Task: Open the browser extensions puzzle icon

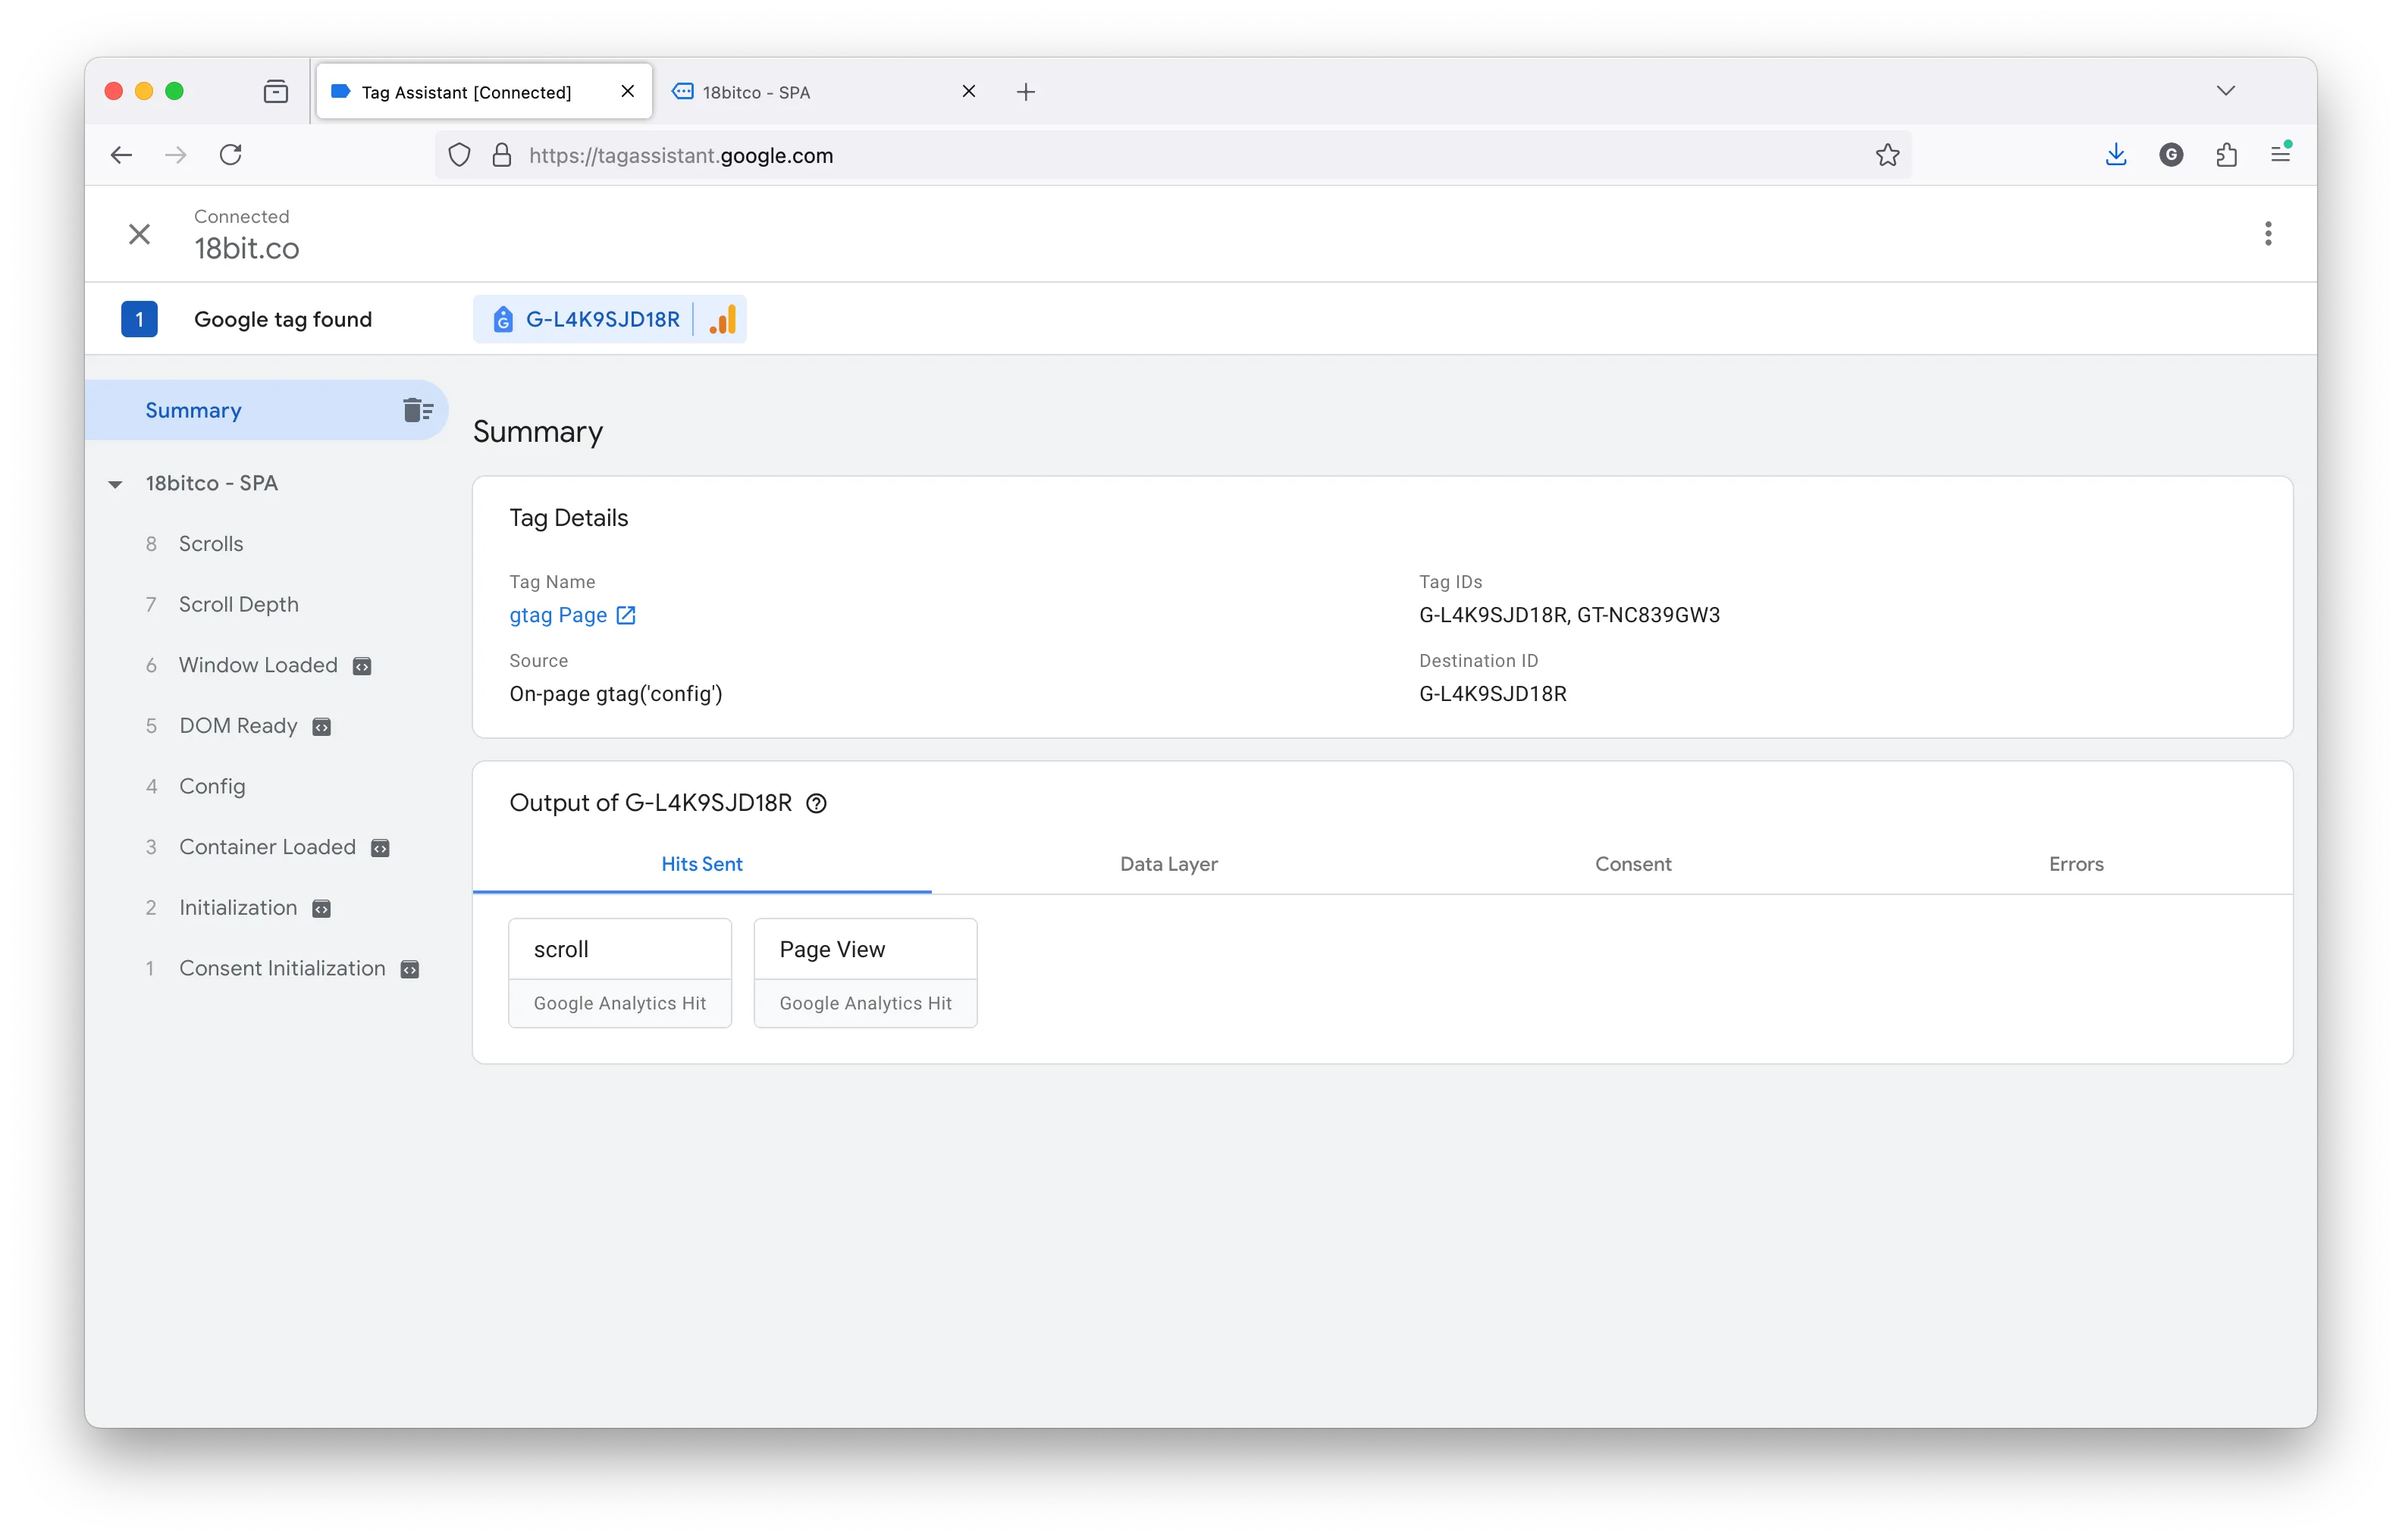Action: (x=2226, y=155)
